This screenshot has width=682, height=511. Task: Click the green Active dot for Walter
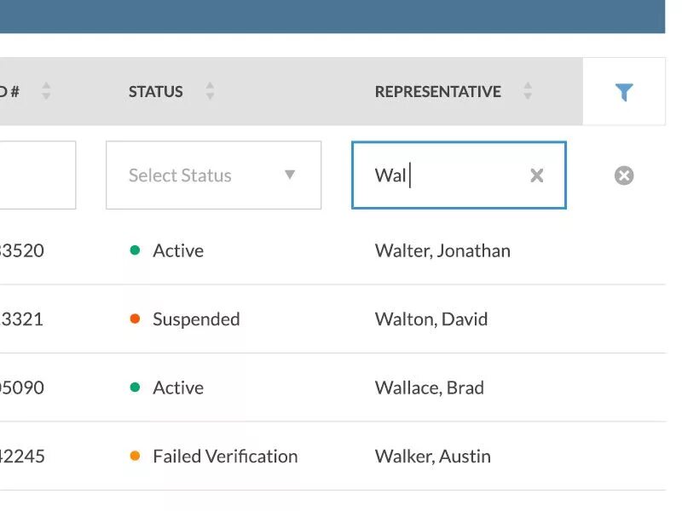pyautogui.click(x=135, y=250)
